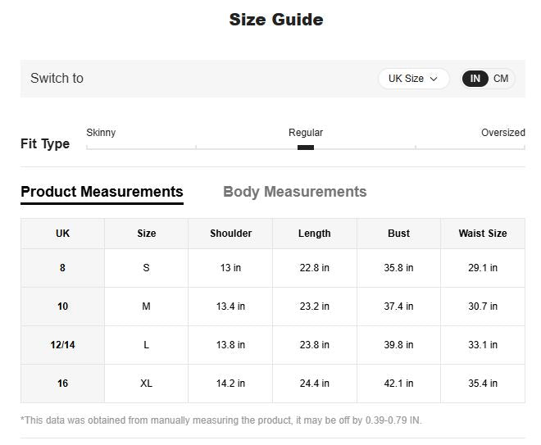Click the 24.4 in length value
This screenshot has width=541, height=445.
pos(314,384)
